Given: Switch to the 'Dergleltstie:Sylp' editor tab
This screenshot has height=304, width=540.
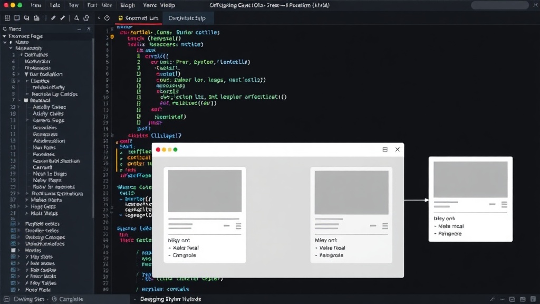Looking at the screenshot, I should pos(187,18).
